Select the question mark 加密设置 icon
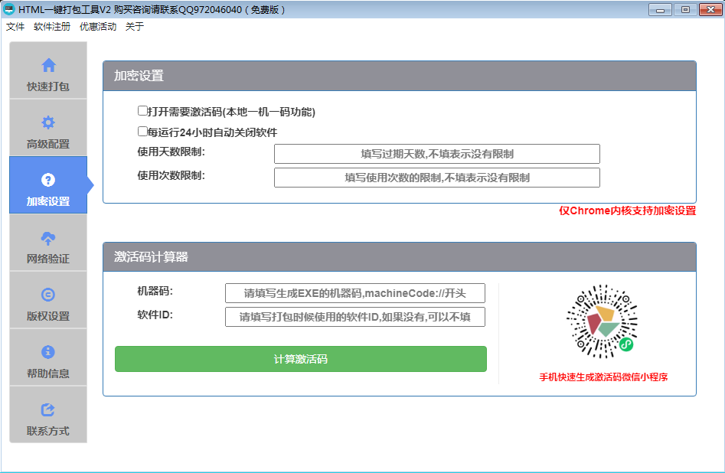The width and height of the screenshot is (725, 473). point(48,180)
